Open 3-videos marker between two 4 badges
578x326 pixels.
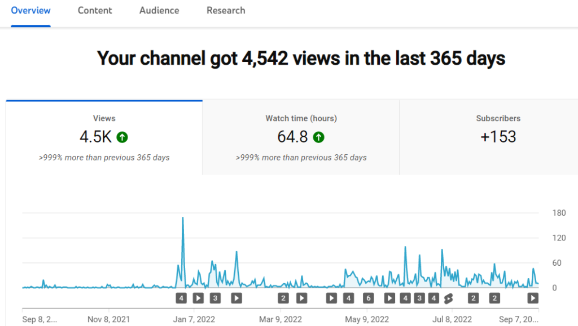pyautogui.click(x=419, y=298)
